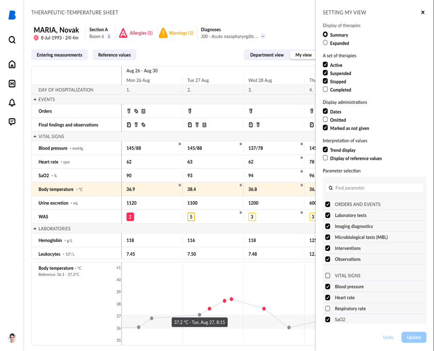
Task: Click the patient info icon next to Room 6
Action: 109,36
